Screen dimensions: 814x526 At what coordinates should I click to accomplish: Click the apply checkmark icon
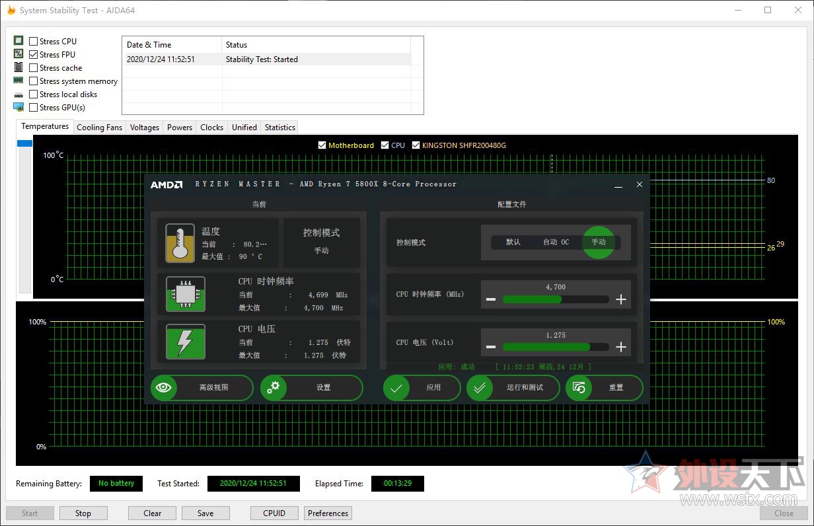(396, 388)
